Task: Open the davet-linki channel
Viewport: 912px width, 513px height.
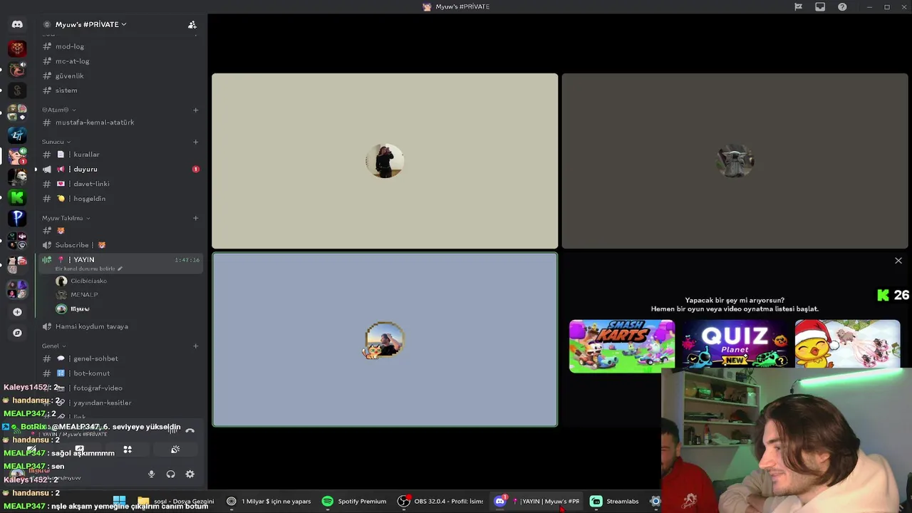Action: point(121,184)
